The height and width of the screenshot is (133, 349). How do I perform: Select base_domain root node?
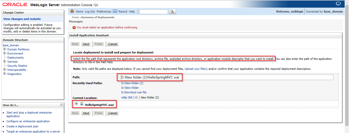click(11, 45)
